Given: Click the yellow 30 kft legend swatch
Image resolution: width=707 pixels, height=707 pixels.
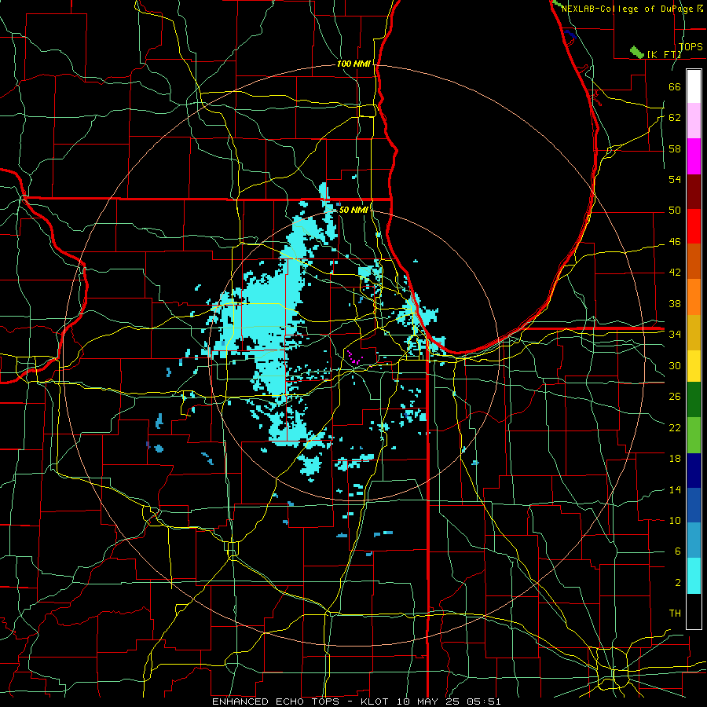Looking at the screenshot, I should 694,366.
